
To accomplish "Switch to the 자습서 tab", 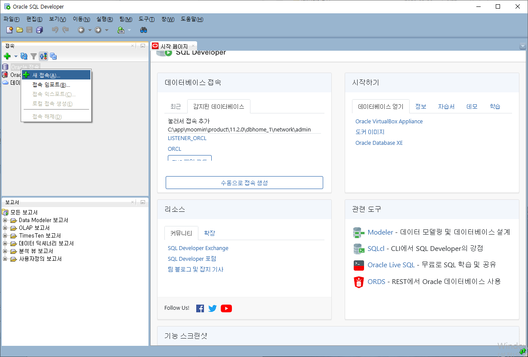I will (446, 107).
